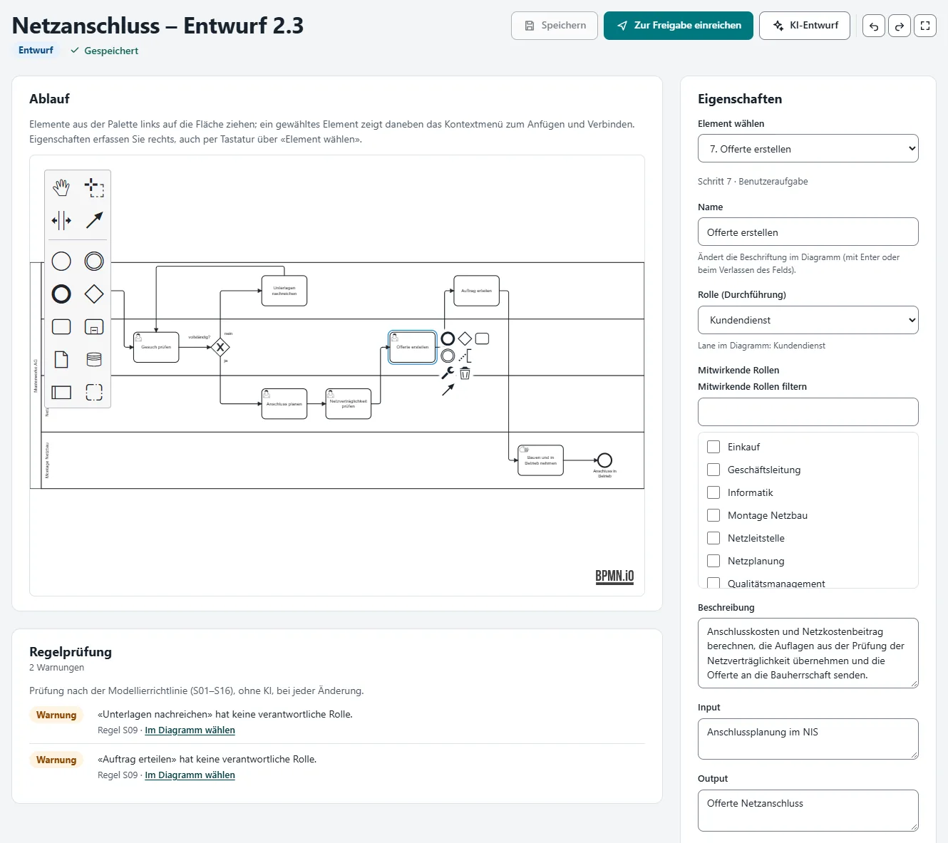Screen dimensions: 948x843
Task: Open the Element wählen dropdown
Action: tap(808, 149)
